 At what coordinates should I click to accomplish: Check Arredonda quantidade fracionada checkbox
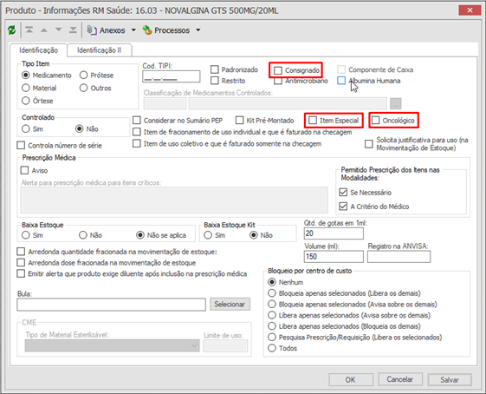[x=21, y=252]
